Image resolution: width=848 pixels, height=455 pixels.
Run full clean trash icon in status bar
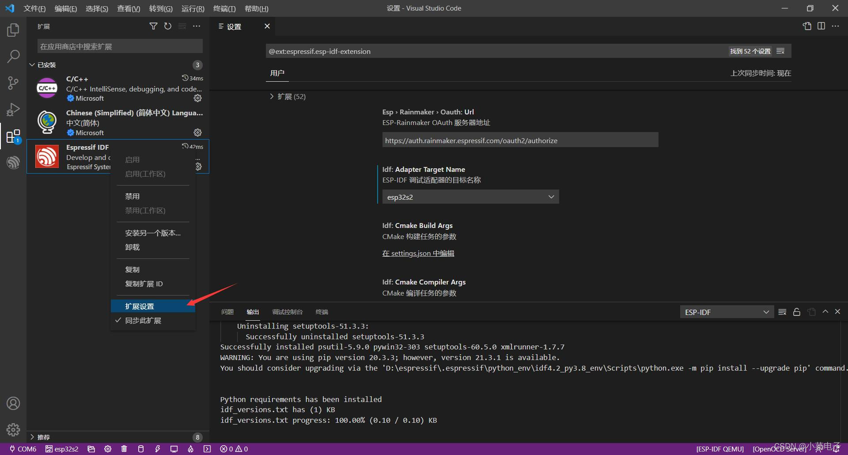point(124,449)
